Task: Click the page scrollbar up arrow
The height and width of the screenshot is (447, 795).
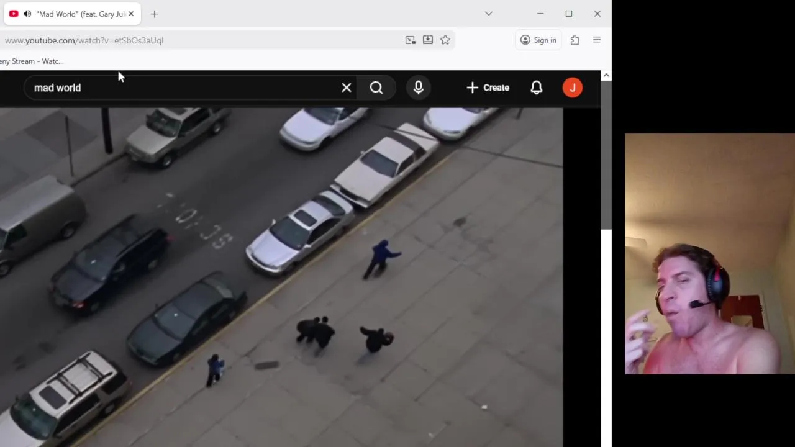Action: point(606,75)
